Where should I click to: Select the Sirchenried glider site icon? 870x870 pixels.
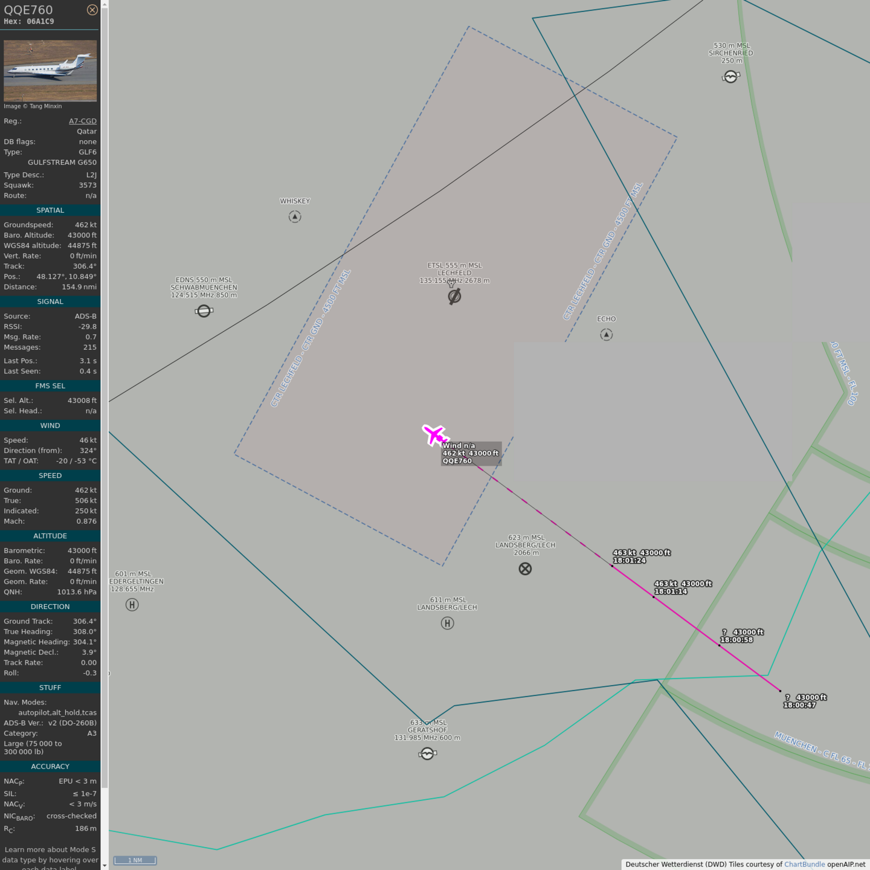click(x=730, y=77)
